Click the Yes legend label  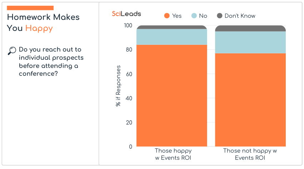[177, 16]
